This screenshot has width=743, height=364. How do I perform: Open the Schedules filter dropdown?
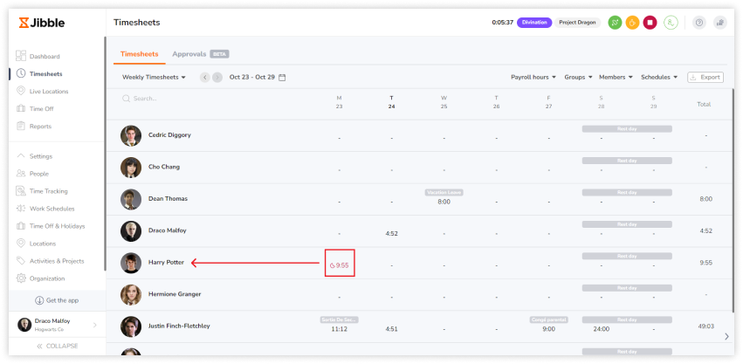click(x=659, y=78)
